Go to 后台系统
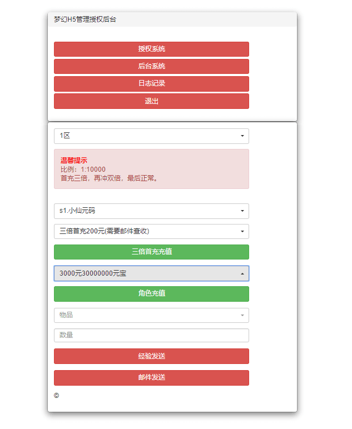 pyautogui.click(x=151, y=66)
